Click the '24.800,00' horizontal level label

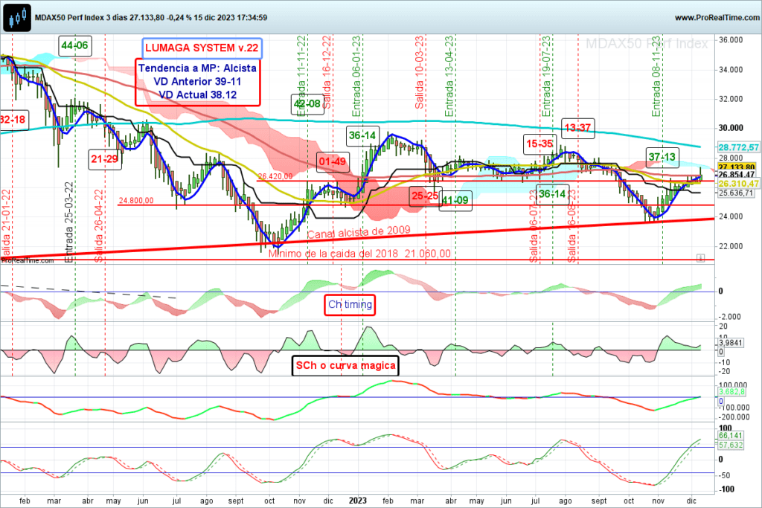point(136,201)
